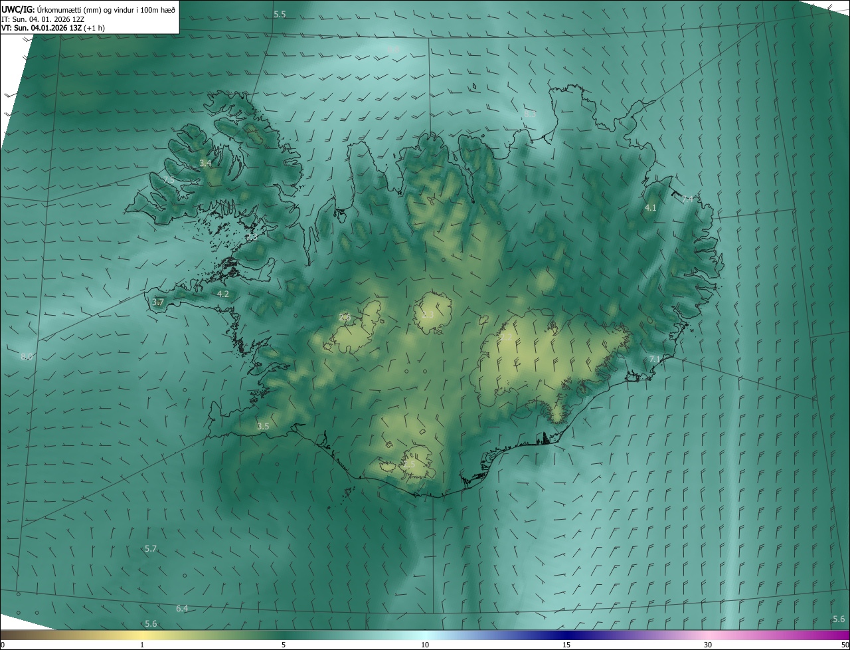Click the 2.6 value label
Viewport: 850px width, 650px height.
tap(345, 317)
